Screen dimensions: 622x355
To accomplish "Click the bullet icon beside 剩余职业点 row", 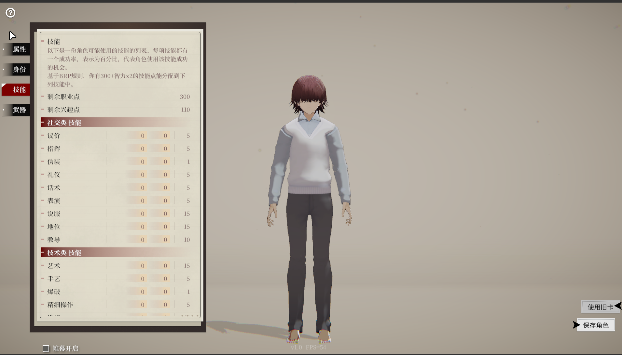I will (x=44, y=96).
